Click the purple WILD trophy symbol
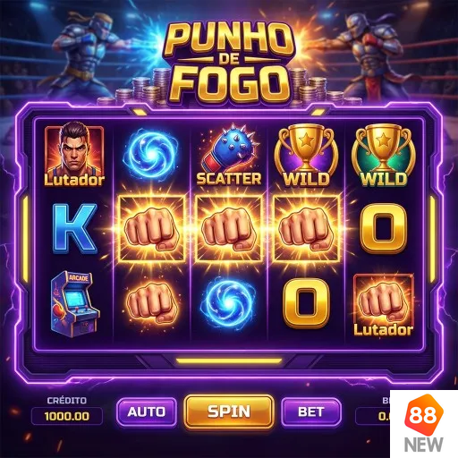The image size is (458, 458). click(x=306, y=155)
